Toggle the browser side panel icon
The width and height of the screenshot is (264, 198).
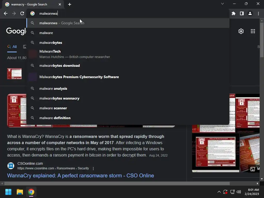[242, 13]
